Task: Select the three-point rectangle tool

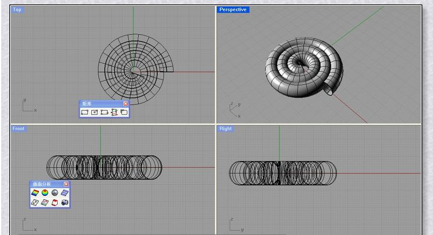Action: (104, 112)
